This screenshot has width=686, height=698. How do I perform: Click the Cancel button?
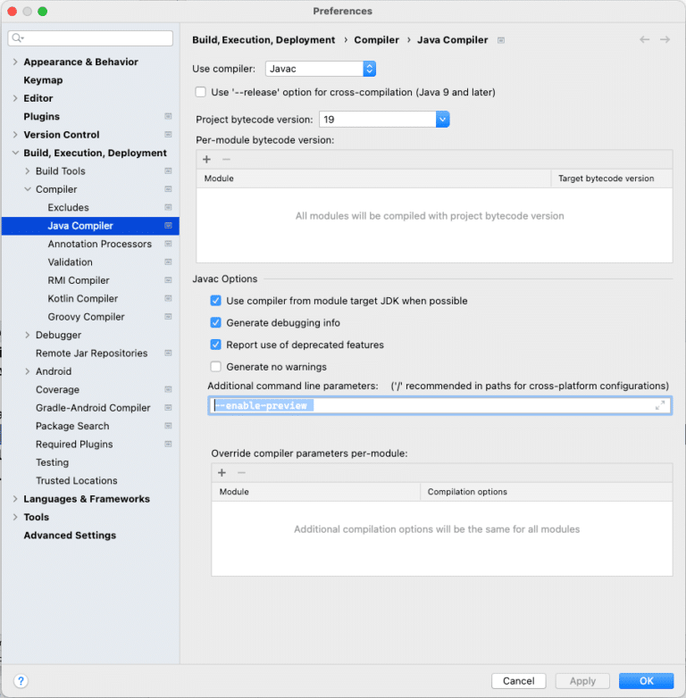[x=518, y=681]
